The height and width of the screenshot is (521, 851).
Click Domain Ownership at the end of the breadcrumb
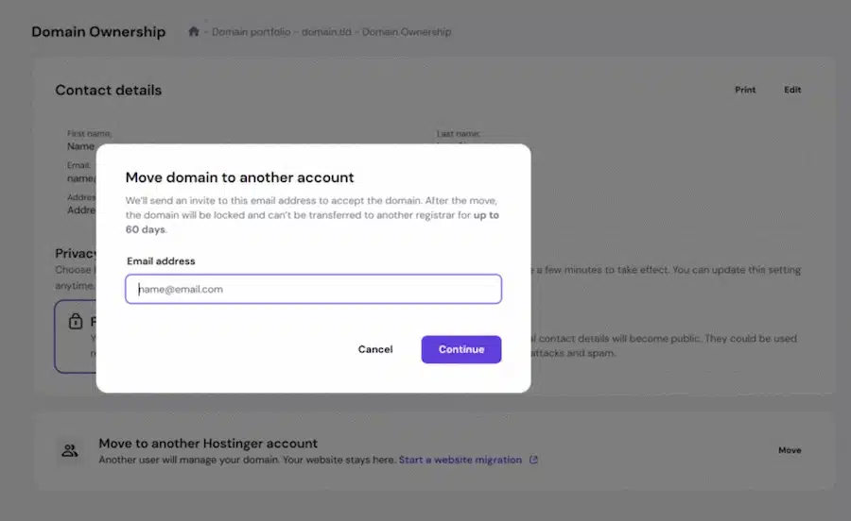407,32
